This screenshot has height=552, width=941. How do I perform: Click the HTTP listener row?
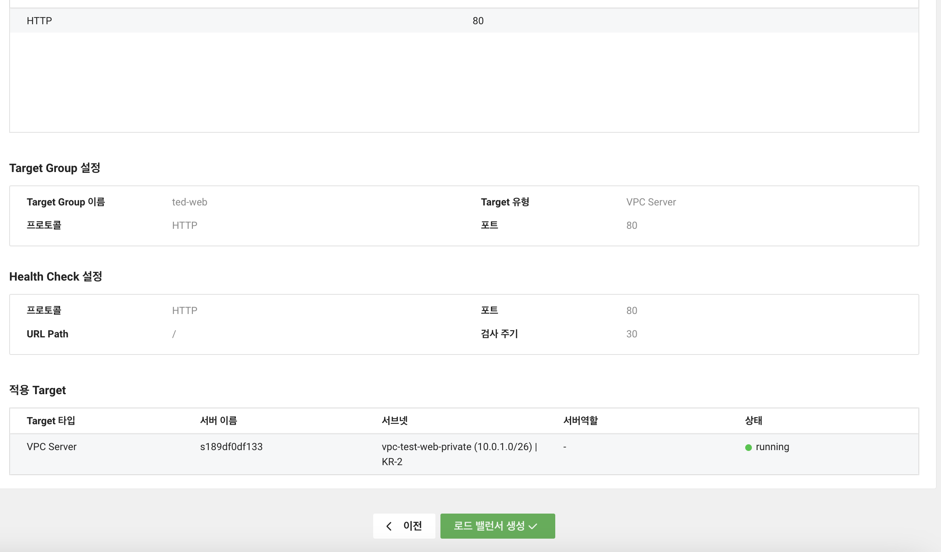pyautogui.click(x=39, y=21)
